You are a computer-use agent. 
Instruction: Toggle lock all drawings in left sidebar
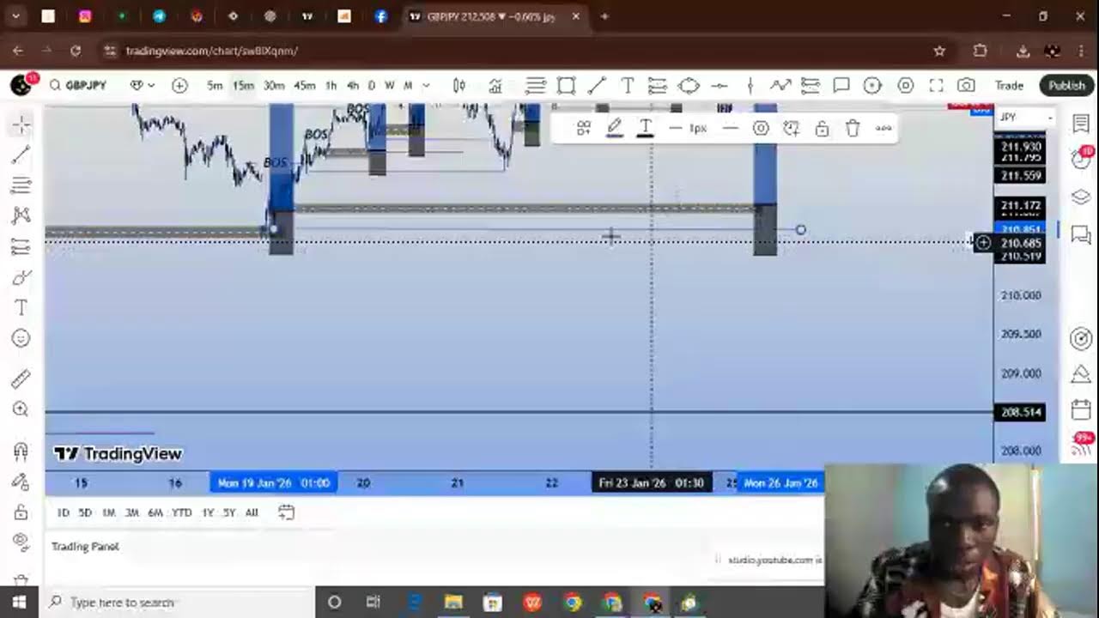(x=21, y=512)
